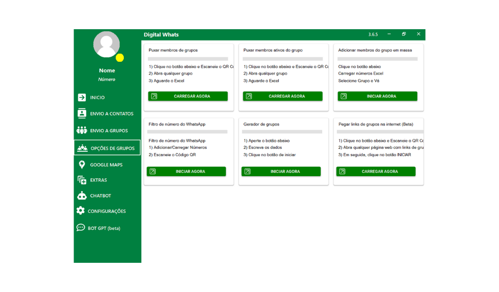The width and height of the screenshot is (499, 292).
Task: Click the INICIO arrow icon in sidebar
Action: 82,97
